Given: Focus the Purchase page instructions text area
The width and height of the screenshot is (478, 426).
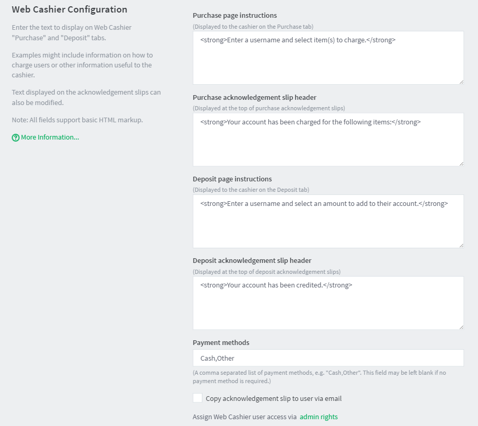Looking at the screenshot, I should coord(328,58).
